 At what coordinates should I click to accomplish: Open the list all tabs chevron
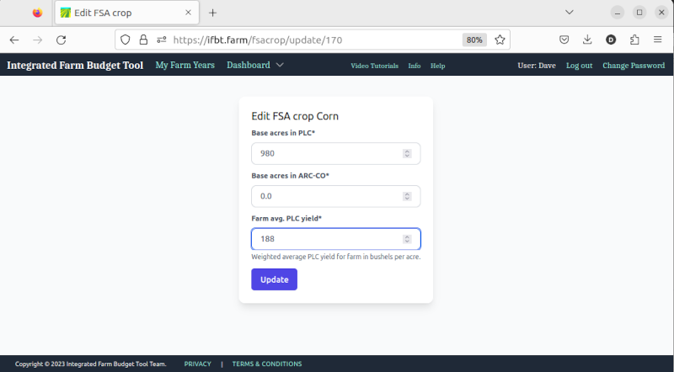570,13
